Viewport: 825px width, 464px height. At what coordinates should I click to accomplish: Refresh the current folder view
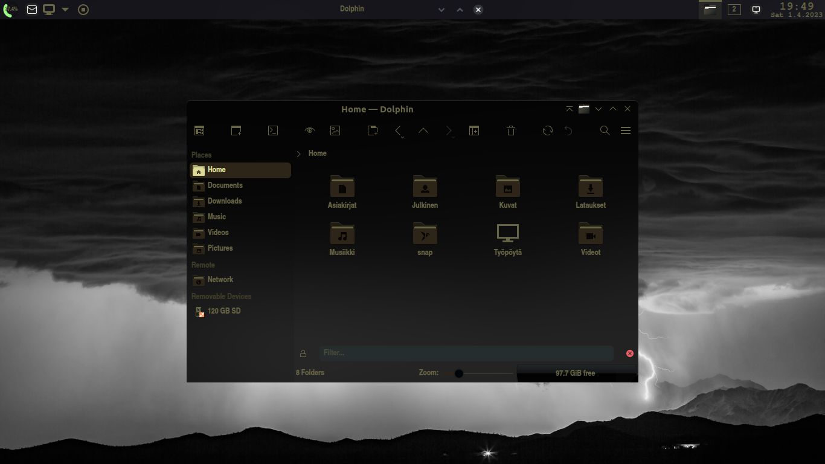(547, 130)
